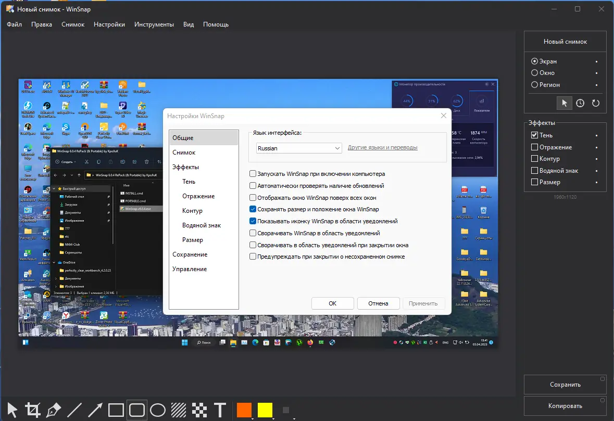Click the Новый снимок button

point(565,42)
